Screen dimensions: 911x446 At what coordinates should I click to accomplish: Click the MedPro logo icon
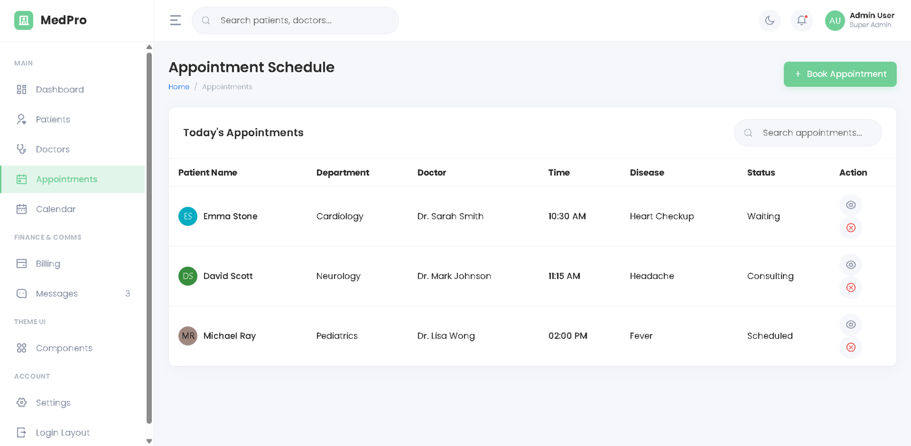click(x=24, y=20)
